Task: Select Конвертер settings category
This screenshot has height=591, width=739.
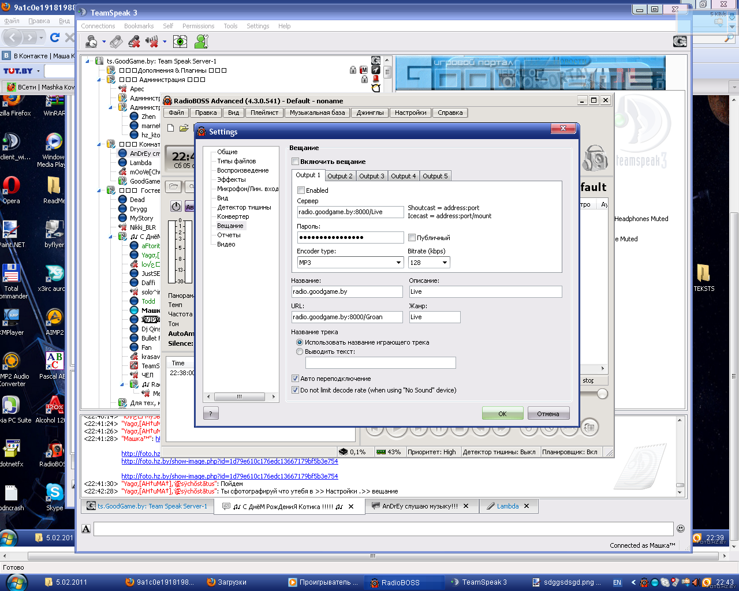Action: pyautogui.click(x=233, y=216)
